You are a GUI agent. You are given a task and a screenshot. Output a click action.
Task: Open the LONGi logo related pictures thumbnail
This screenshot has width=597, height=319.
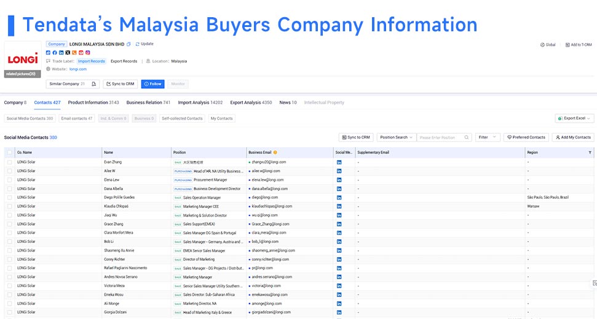point(23,60)
